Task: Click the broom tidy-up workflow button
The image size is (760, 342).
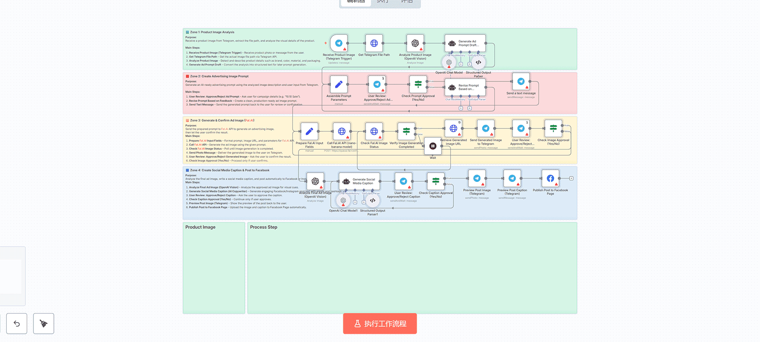Action: click(43, 323)
